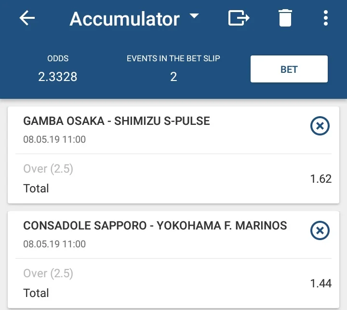Delete all bets with trash icon

tap(285, 18)
